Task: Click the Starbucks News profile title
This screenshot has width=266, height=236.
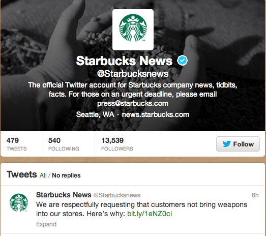Action: click(x=124, y=61)
